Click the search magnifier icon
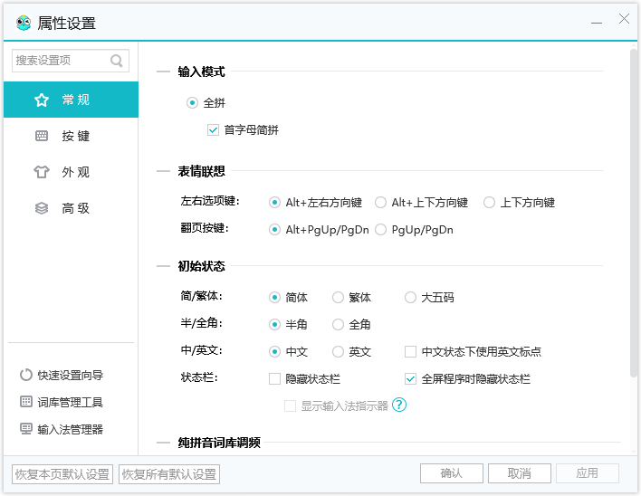This screenshot has width=641, height=496. (x=116, y=62)
